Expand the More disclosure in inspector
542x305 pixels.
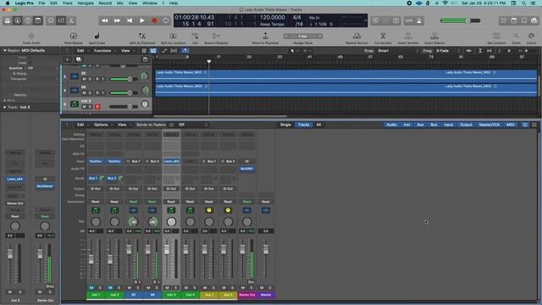pyautogui.click(x=5, y=100)
